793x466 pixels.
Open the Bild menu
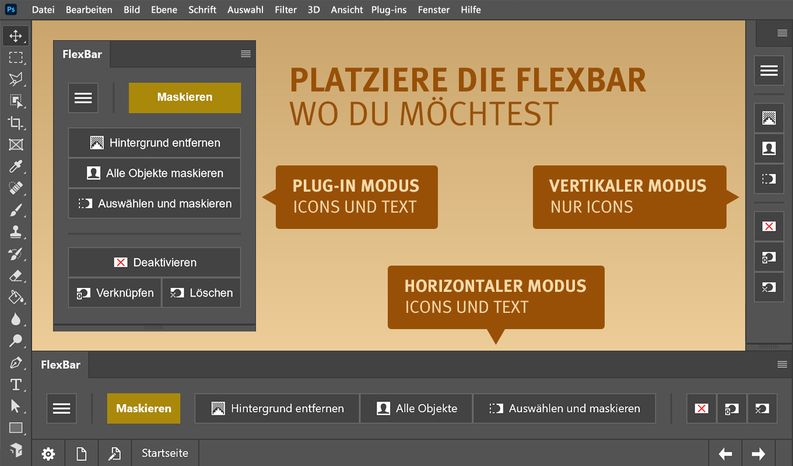132,10
